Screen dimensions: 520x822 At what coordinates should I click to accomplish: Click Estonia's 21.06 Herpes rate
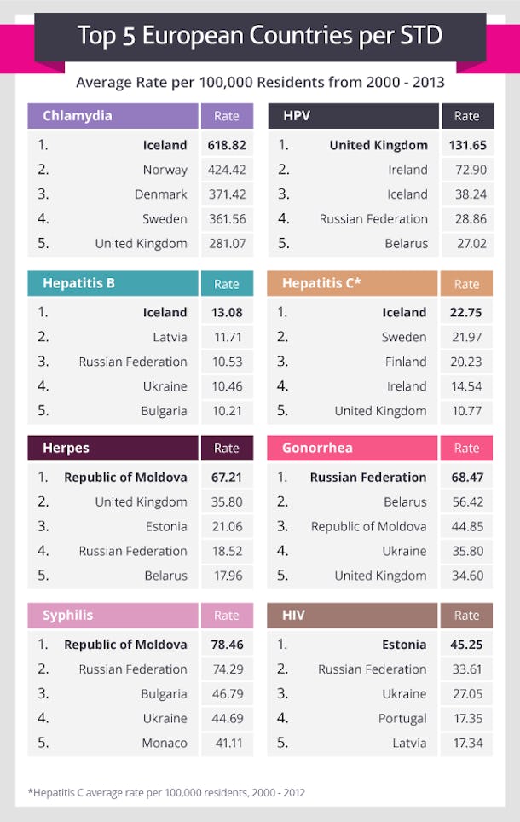coord(227,526)
